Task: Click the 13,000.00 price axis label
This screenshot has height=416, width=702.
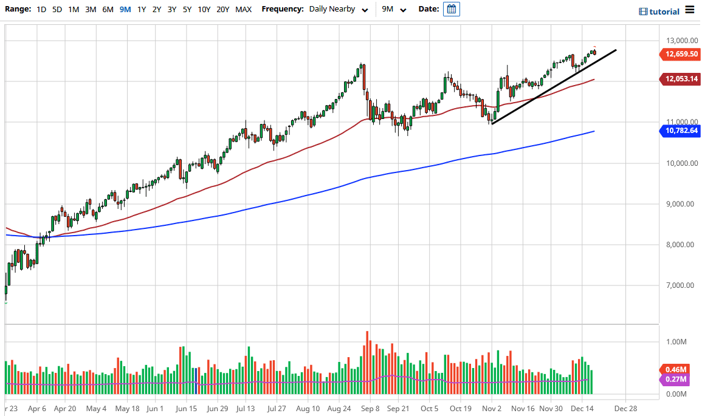Action: point(682,40)
